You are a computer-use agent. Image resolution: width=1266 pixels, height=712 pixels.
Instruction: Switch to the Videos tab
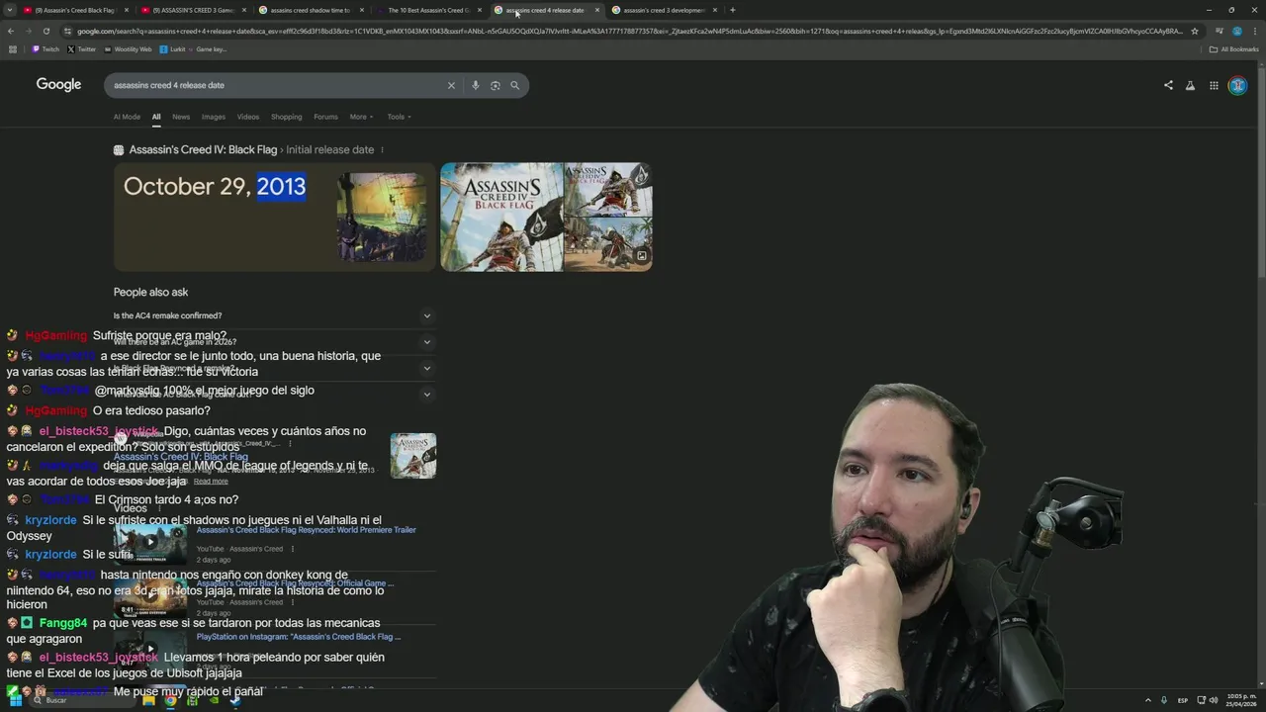(248, 117)
